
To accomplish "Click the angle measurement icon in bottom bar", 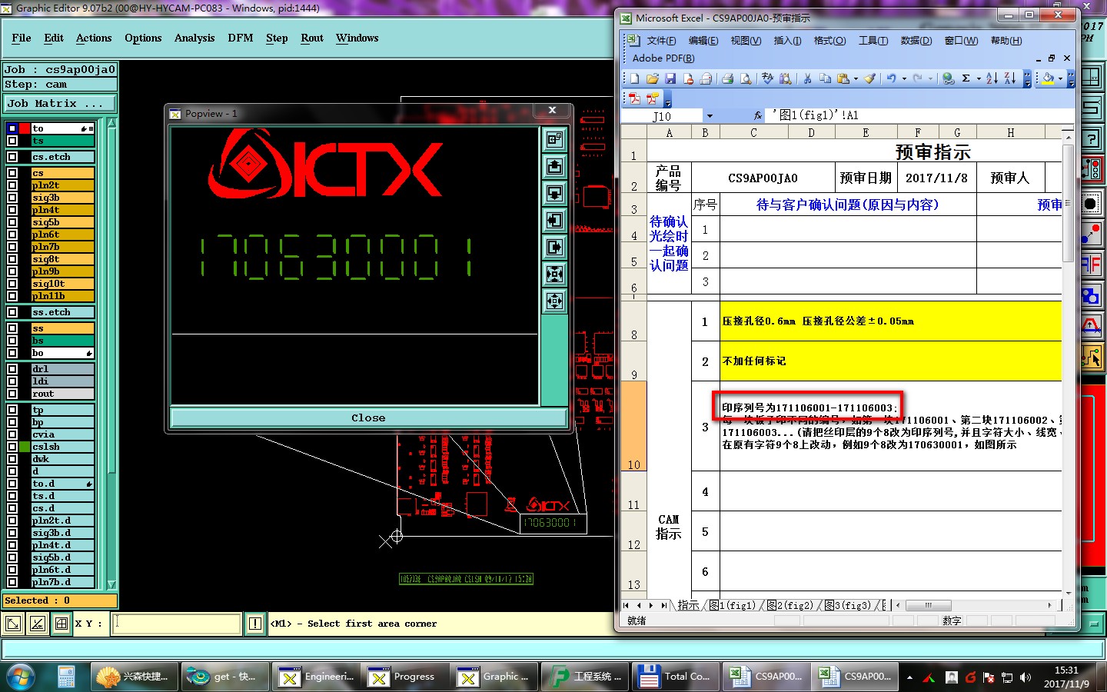I will [37, 624].
